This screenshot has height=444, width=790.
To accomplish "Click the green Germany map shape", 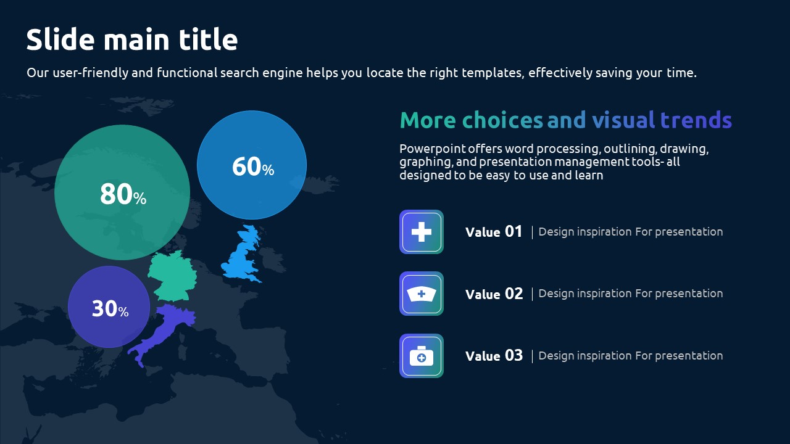I will 172,276.
